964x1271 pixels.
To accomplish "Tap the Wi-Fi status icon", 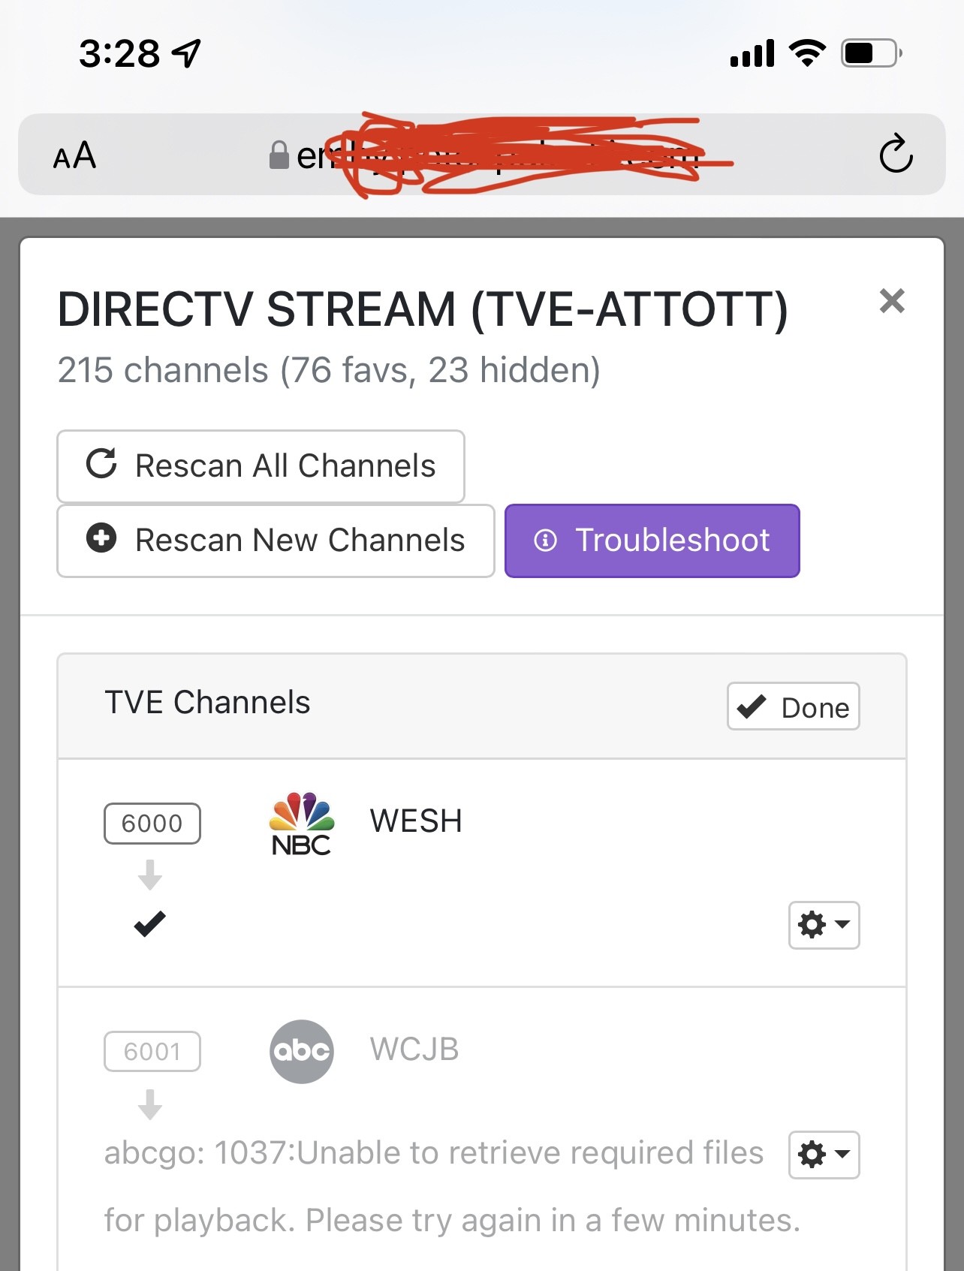I will coord(807,53).
